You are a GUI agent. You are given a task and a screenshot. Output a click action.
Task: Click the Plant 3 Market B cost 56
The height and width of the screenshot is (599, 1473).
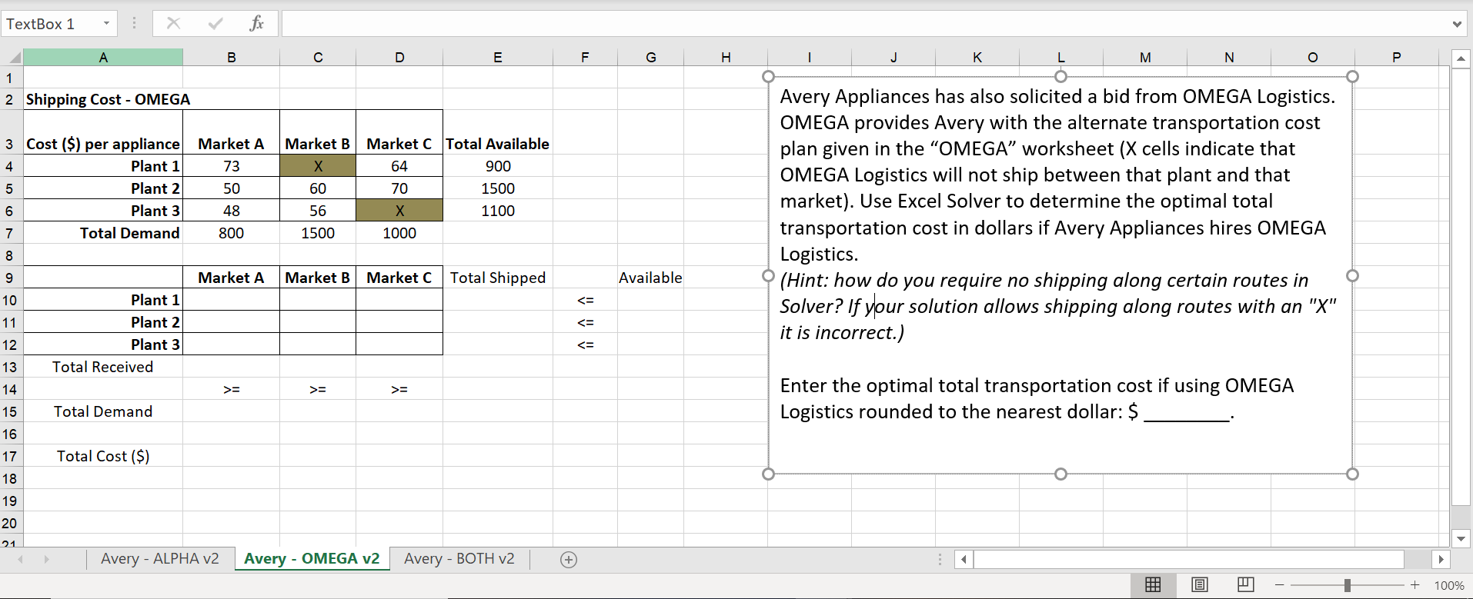coord(318,211)
